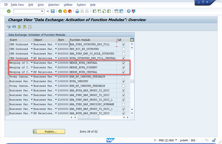
Task: Check Call for ABA_FSBP_EMP_TO_ROLE_OUTBOUND
Action: (124, 54)
